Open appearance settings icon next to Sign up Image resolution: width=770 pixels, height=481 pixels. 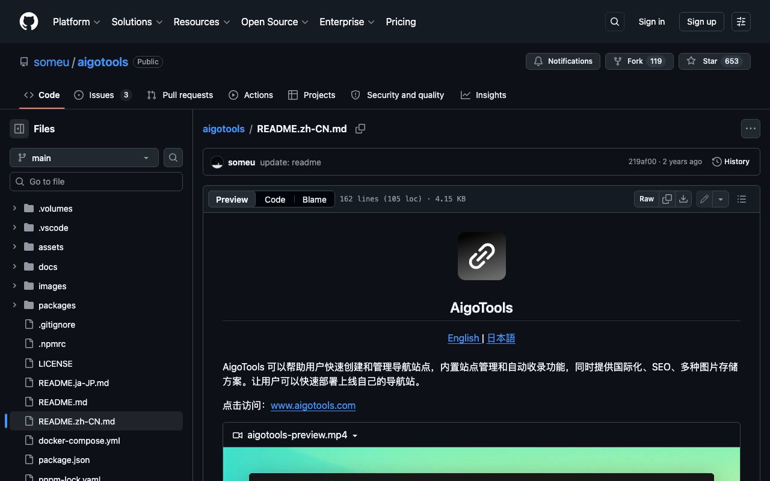(x=741, y=22)
